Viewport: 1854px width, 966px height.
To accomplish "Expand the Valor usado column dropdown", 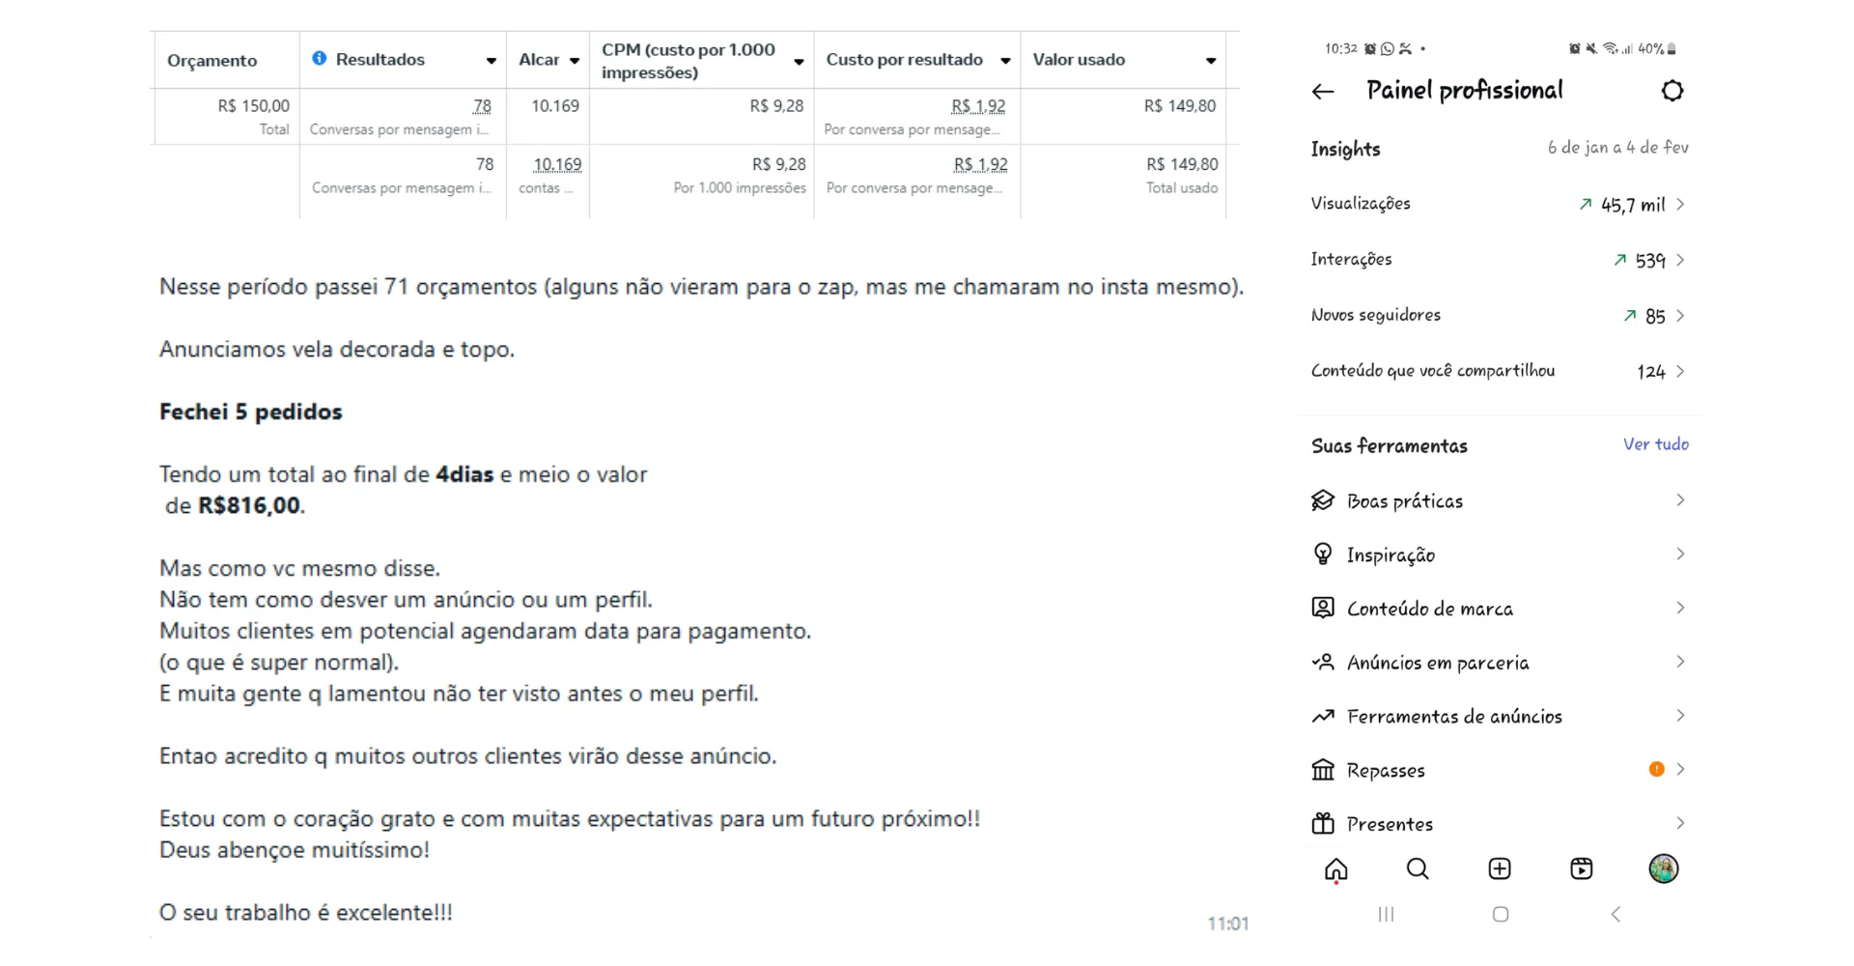I will tap(1211, 61).
